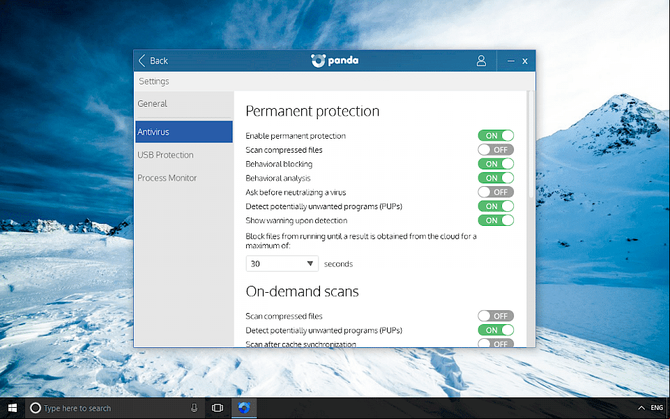The image size is (670, 419).
Task: Toggle Show warning upon detection switch
Action: point(496,220)
